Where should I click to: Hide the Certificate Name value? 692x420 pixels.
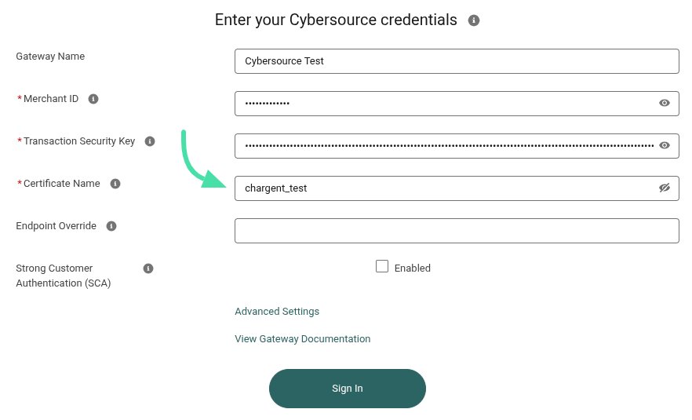[665, 188]
